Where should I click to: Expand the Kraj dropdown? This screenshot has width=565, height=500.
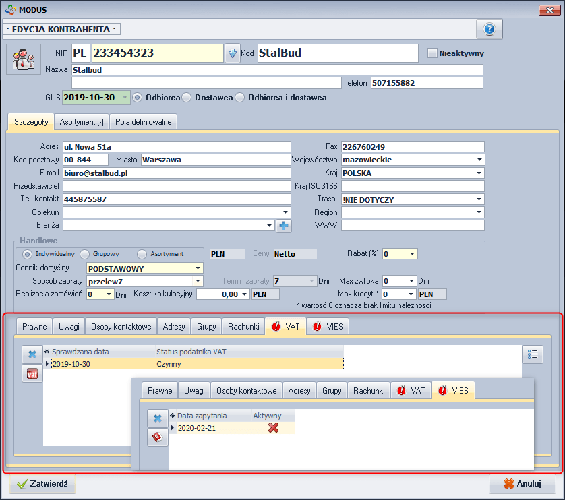point(479,173)
